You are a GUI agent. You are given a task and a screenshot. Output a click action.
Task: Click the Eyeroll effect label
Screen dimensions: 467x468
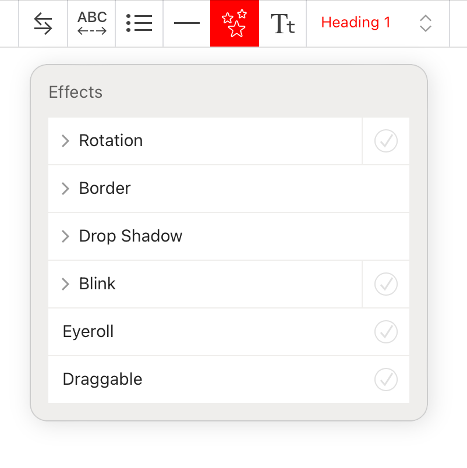pos(88,332)
